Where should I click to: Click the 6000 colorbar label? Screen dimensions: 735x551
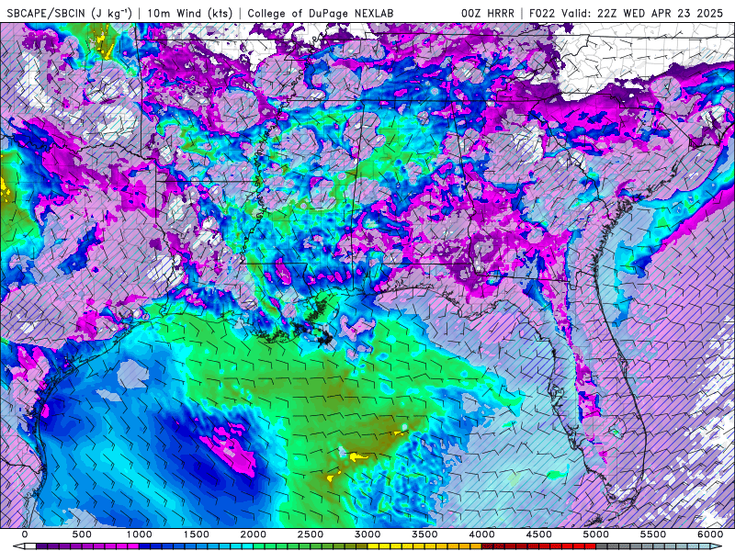click(710, 534)
